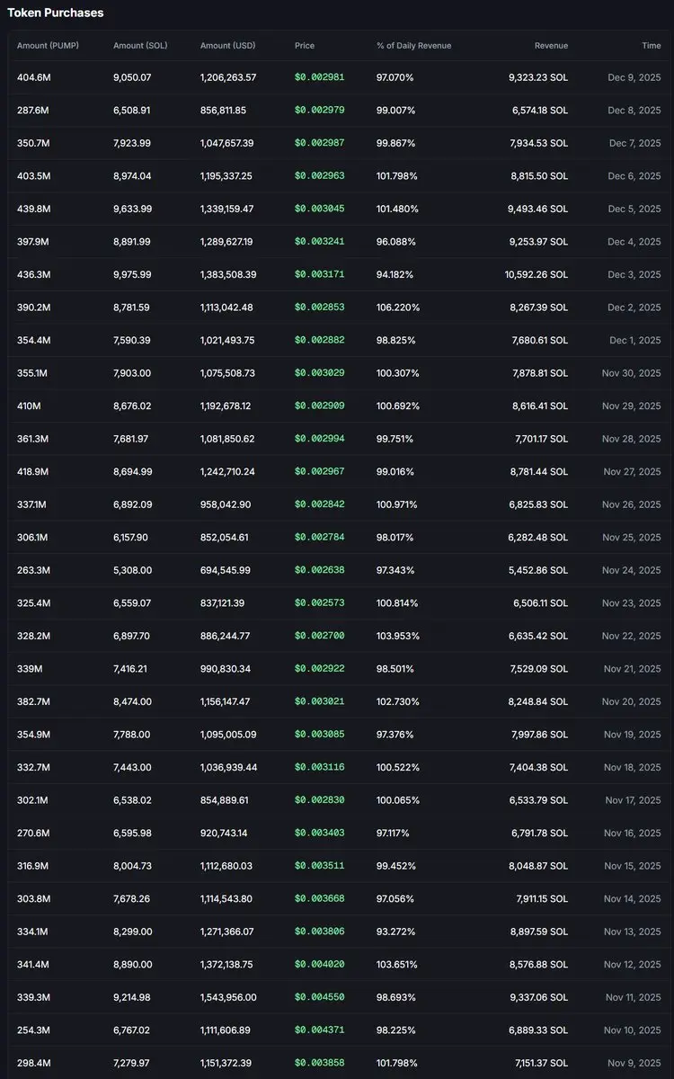Viewport: 674px width, 1079px height.
Task: Select the 106.220% daily revenue cell
Action: 398,308
